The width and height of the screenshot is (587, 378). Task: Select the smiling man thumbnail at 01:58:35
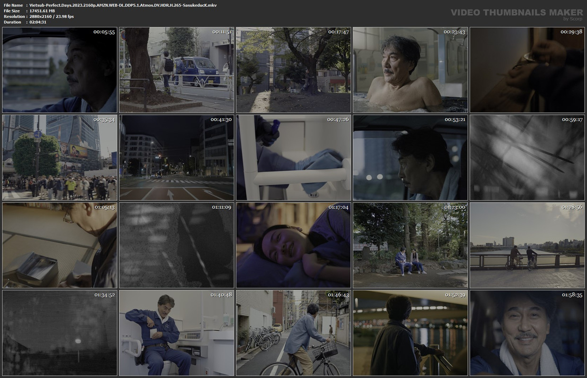(527, 333)
